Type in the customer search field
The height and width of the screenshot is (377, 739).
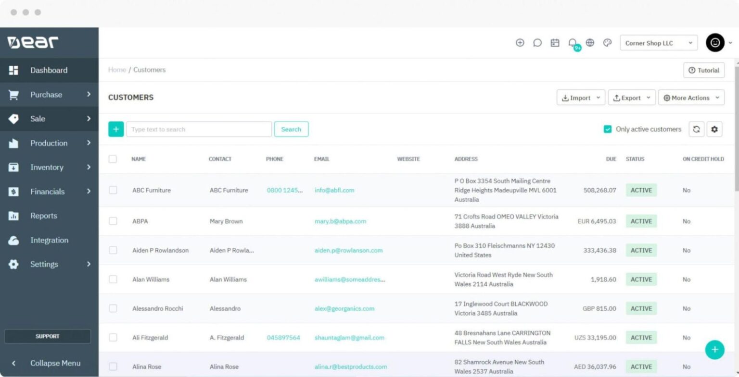199,129
